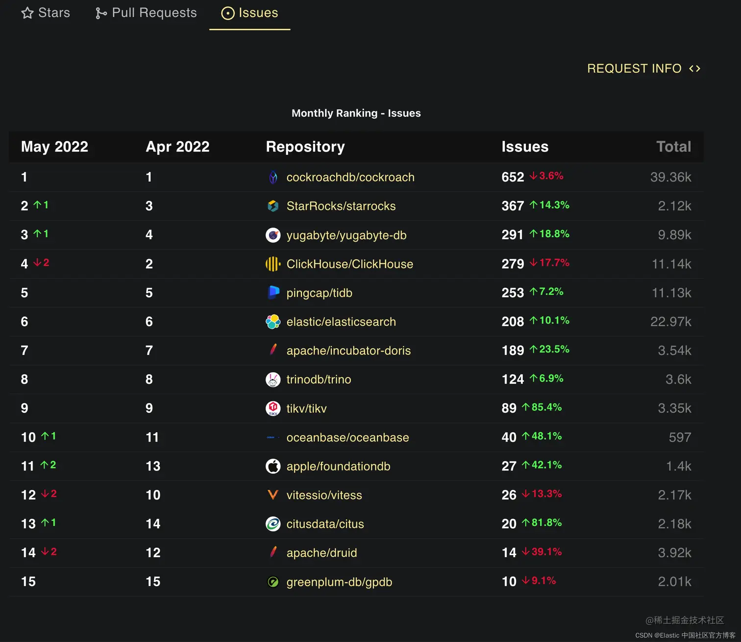The image size is (741, 642).
Task: Open apple/foundationdb repository link
Action: tap(338, 466)
